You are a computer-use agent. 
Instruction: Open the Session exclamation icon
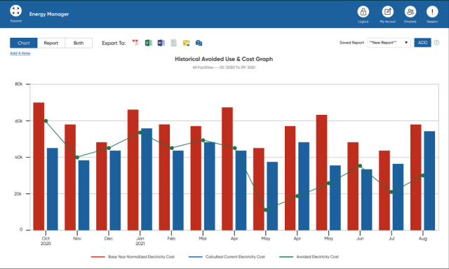pos(432,12)
